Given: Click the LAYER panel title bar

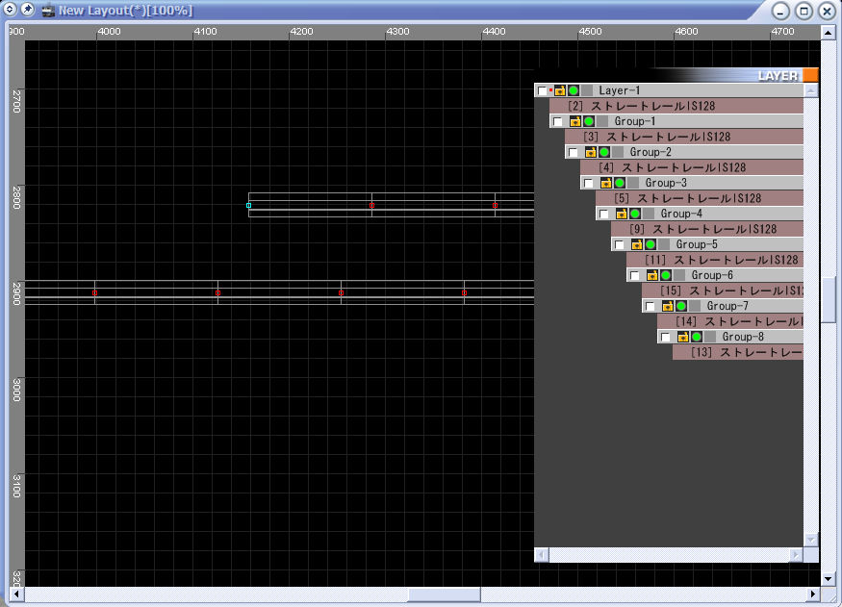Looking at the screenshot, I should pos(668,75).
